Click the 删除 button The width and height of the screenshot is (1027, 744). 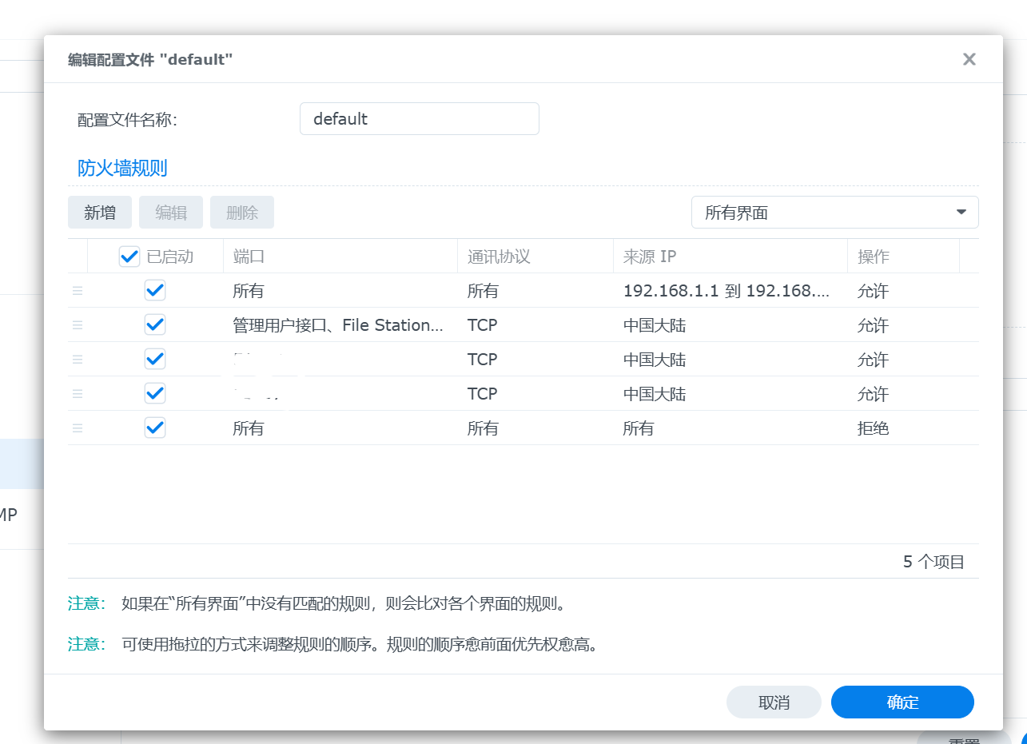(x=242, y=213)
